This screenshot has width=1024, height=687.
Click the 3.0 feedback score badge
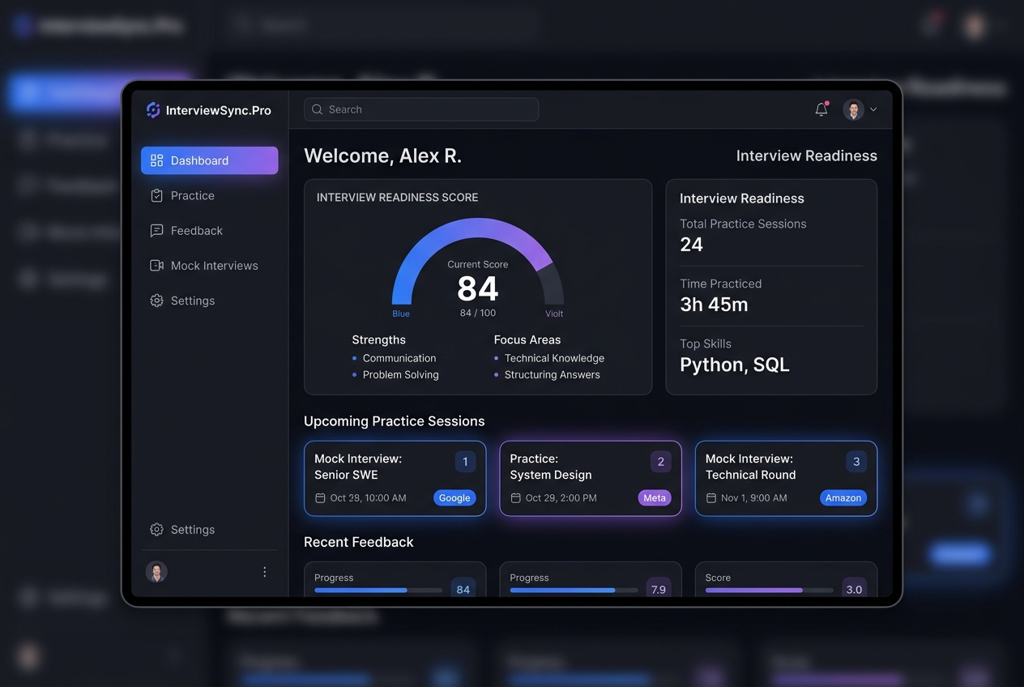tap(854, 589)
